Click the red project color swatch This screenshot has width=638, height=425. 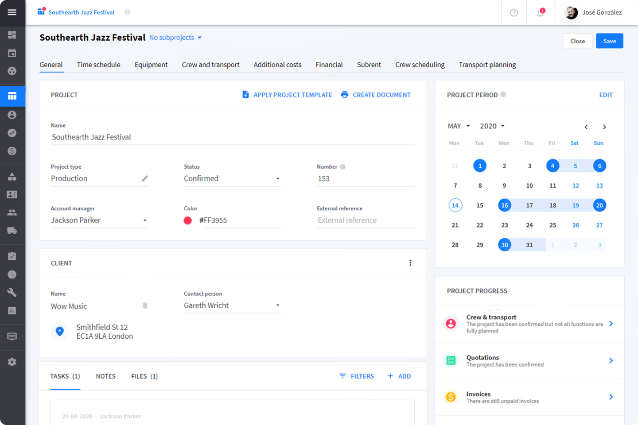click(x=187, y=220)
